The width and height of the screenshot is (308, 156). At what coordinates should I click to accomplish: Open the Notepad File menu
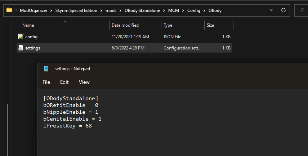coord(46,82)
